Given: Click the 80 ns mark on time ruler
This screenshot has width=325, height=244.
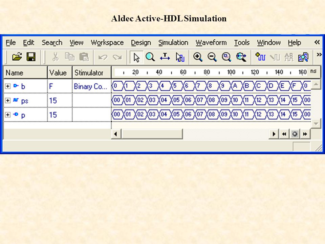Looking at the screenshot, I should [207, 72].
